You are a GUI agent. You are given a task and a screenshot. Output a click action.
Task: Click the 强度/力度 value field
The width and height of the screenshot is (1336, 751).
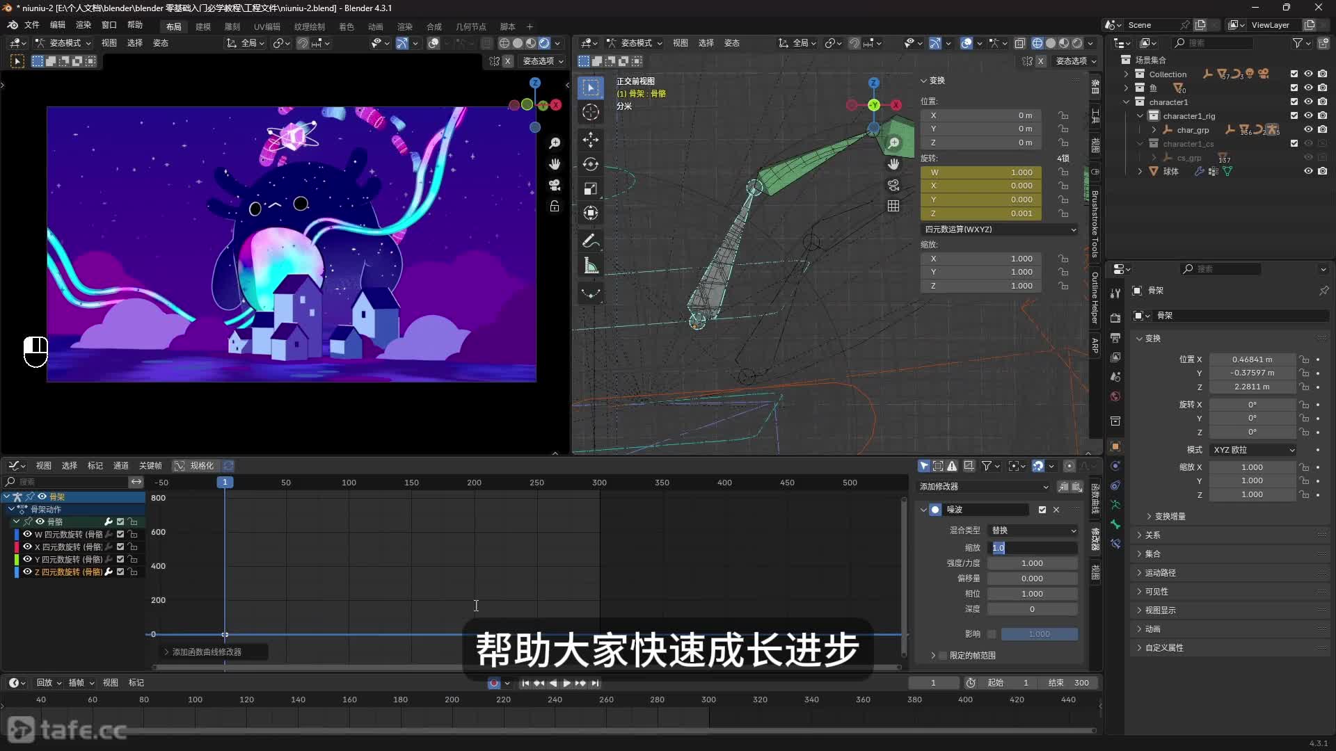point(1033,563)
